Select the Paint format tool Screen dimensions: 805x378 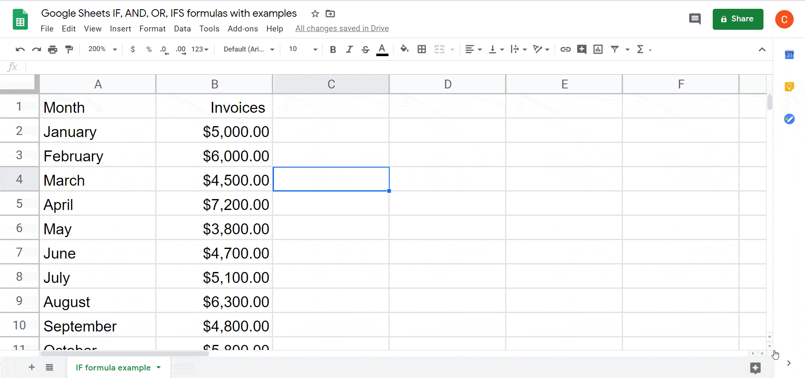[69, 49]
